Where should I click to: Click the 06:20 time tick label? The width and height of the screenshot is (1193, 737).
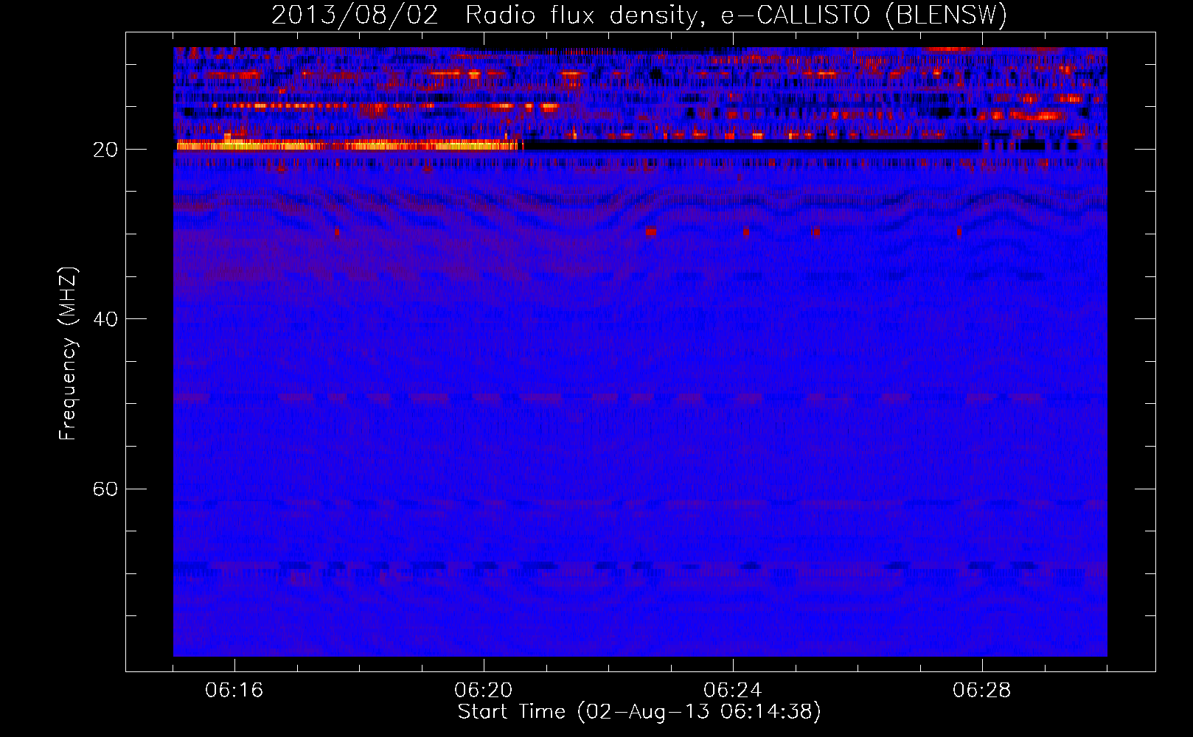[x=483, y=691]
